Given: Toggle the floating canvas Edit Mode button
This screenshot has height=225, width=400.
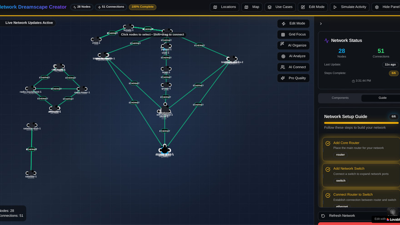Looking at the screenshot, I should 293,24.
